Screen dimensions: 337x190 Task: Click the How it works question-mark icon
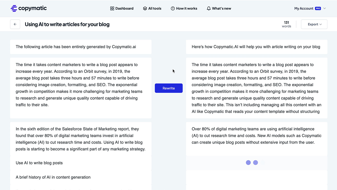pyautogui.click(x=172, y=8)
